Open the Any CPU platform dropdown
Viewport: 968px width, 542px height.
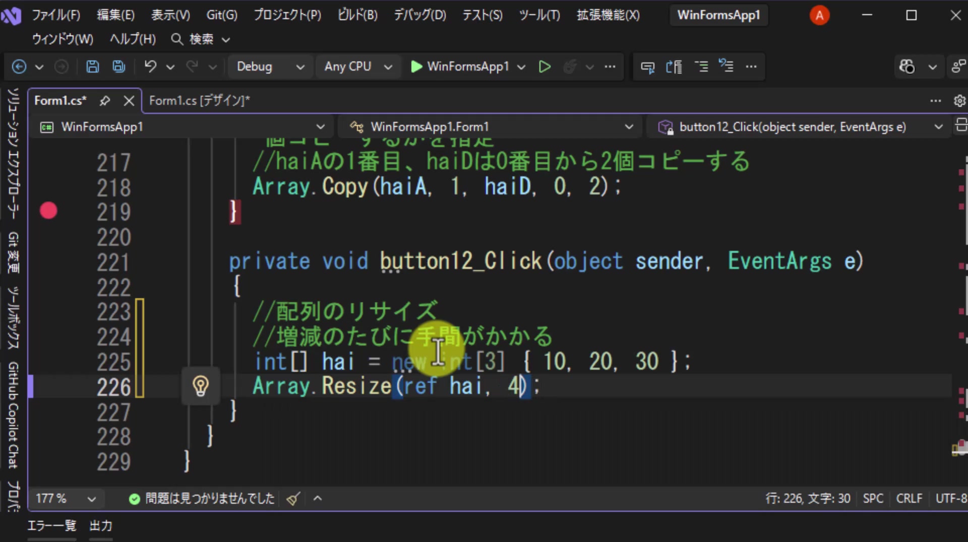click(357, 66)
